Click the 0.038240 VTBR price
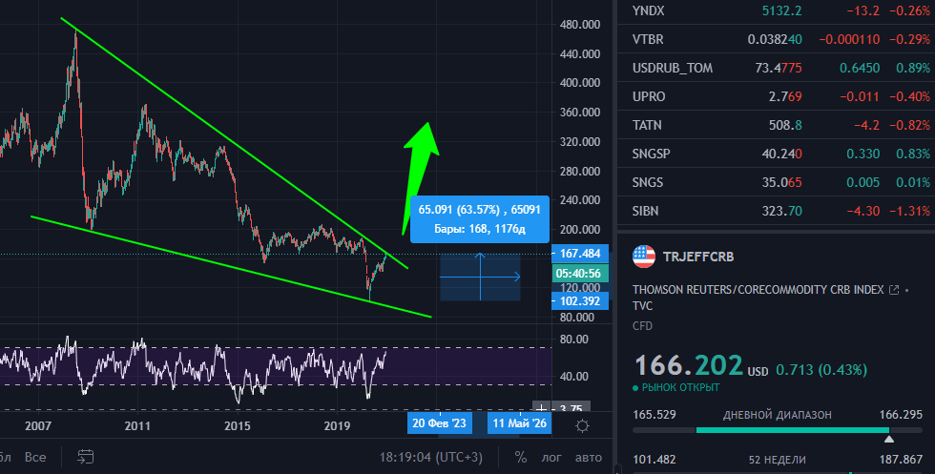The height and width of the screenshot is (474, 935). 775,39
